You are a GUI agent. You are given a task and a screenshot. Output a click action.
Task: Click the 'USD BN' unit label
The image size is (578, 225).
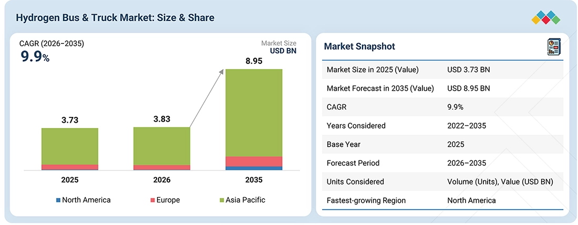coord(282,51)
